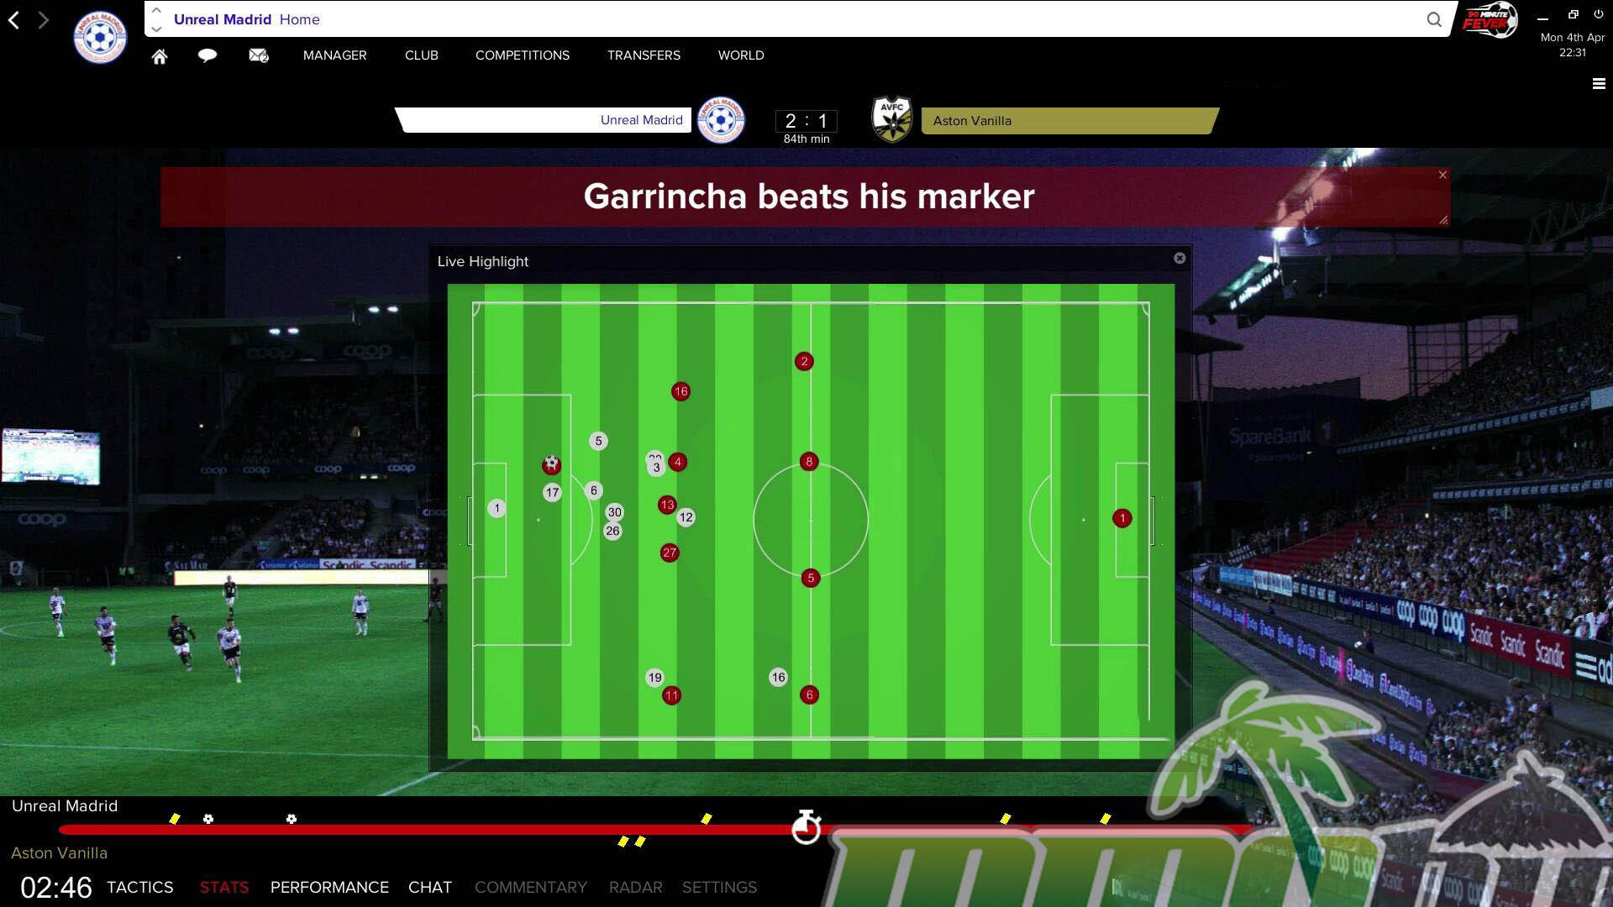This screenshot has width=1613, height=907.
Task: Open the Unreal Madrid club crest at top left
Action: tap(100, 37)
